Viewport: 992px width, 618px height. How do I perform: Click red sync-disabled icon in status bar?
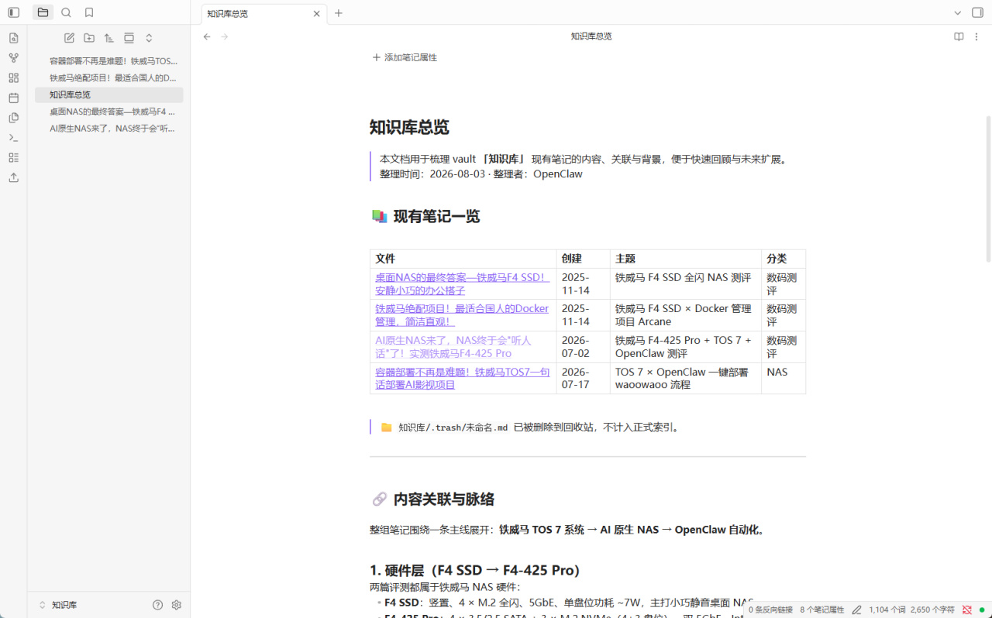click(967, 610)
